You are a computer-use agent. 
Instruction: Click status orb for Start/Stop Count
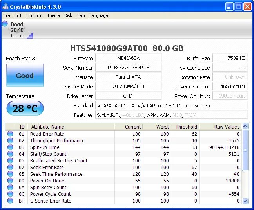[10, 154]
